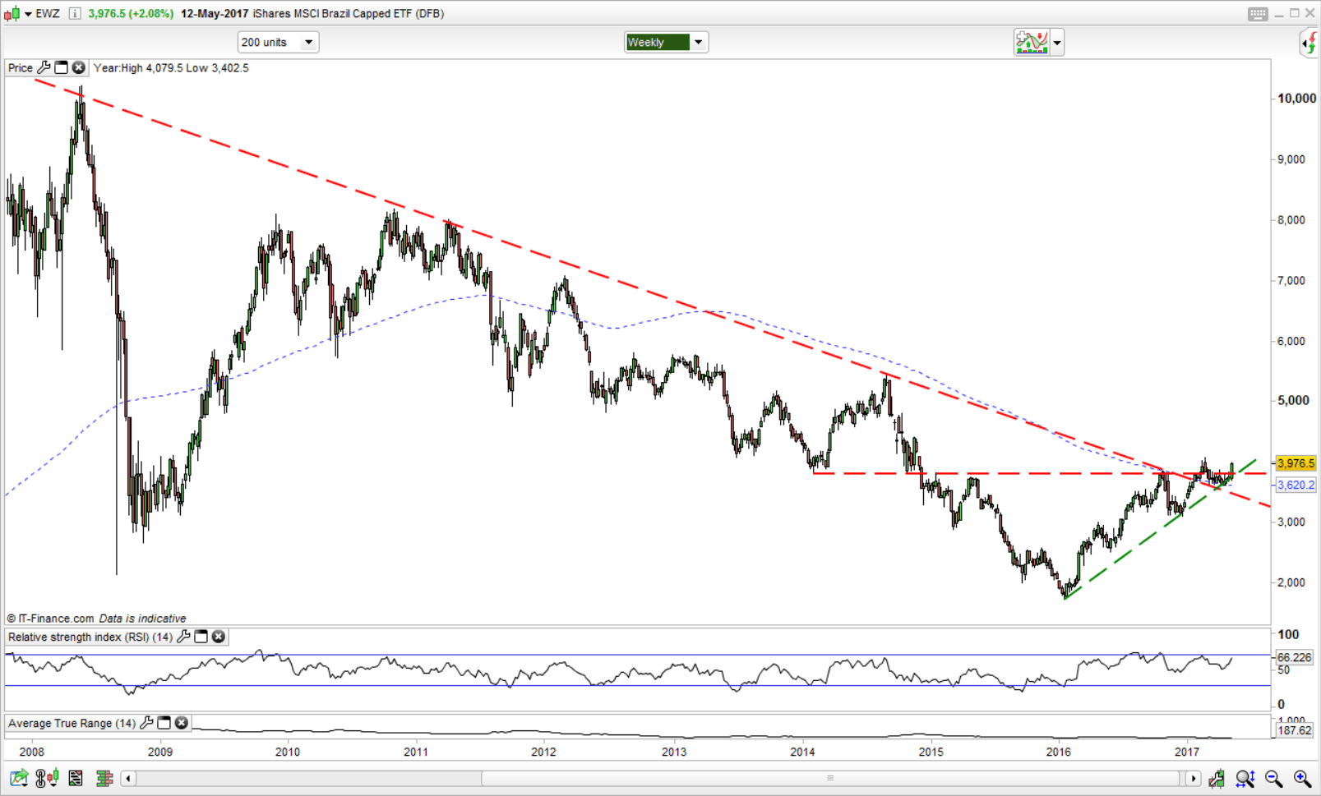Maximize the Average True Range panel
The width and height of the screenshot is (1321, 796).
tap(164, 723)
